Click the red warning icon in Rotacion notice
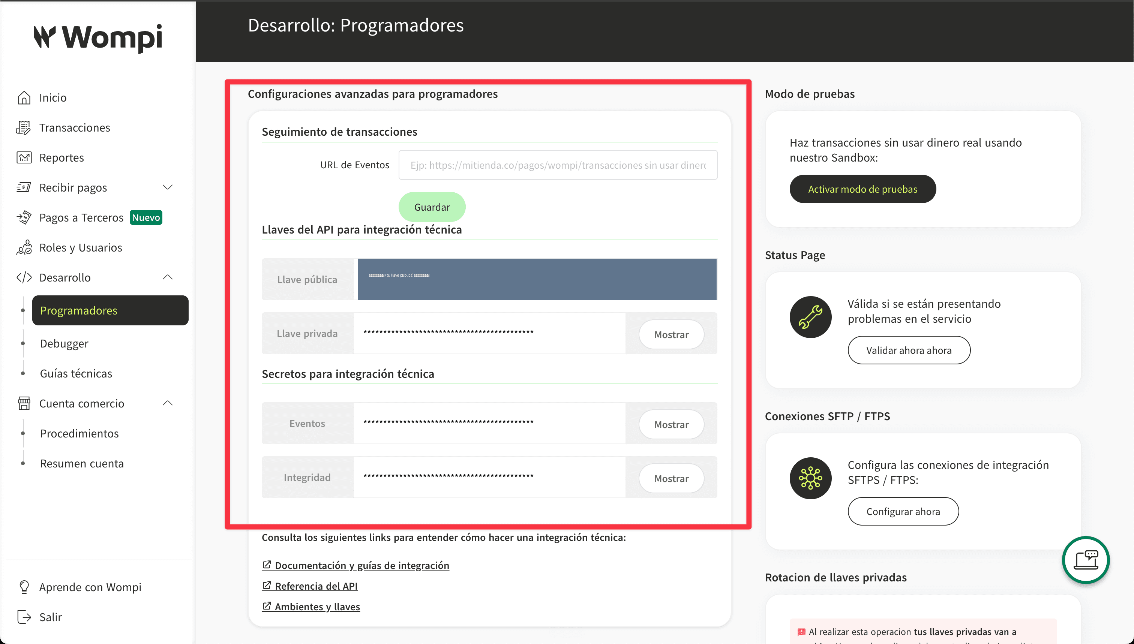This screenshot has width=1134, height=644. point(801,632)
